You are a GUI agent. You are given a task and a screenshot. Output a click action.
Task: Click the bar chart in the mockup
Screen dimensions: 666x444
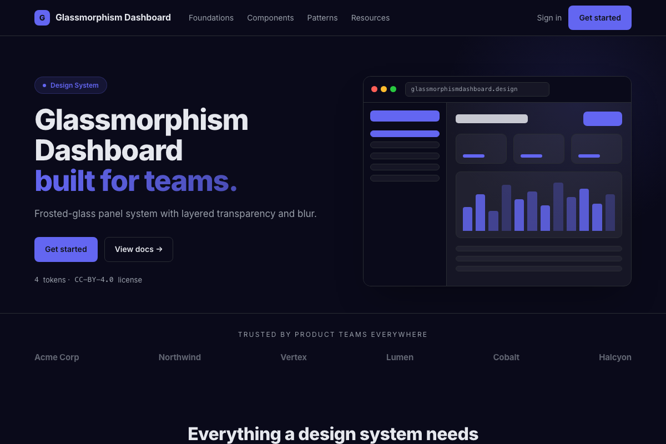tap(539, 205)
